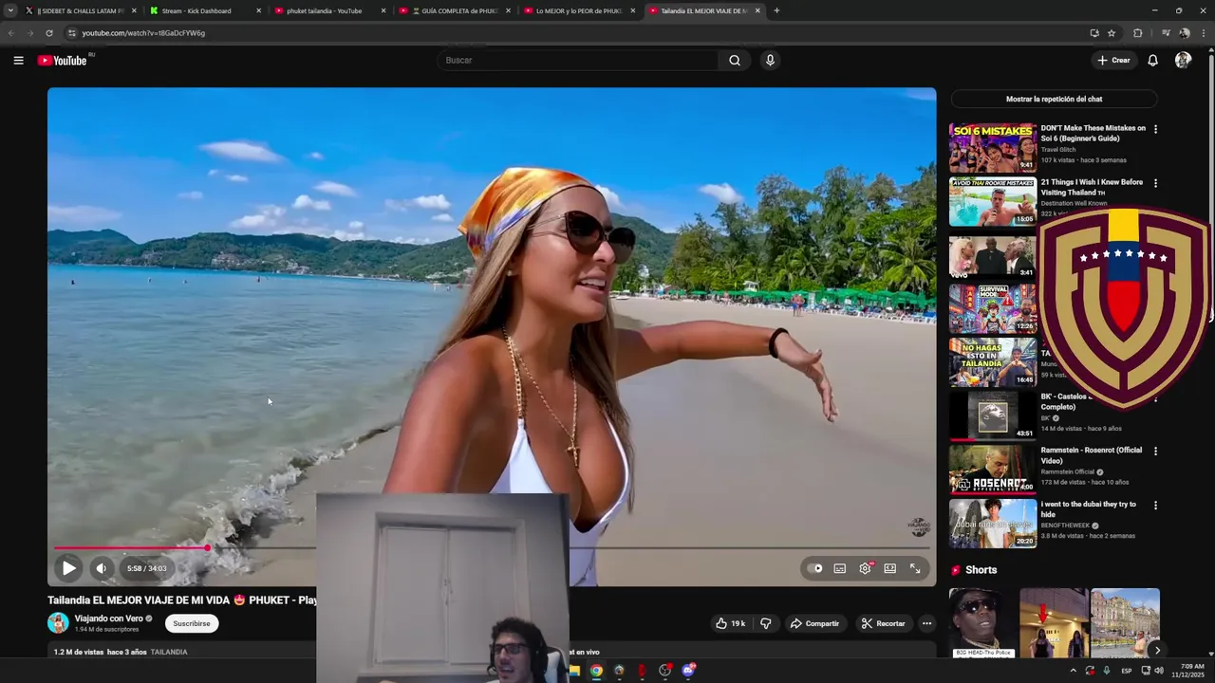Open the Survival Mode video thumbnail
The image size is (1215, 683).
pos(993,308)
